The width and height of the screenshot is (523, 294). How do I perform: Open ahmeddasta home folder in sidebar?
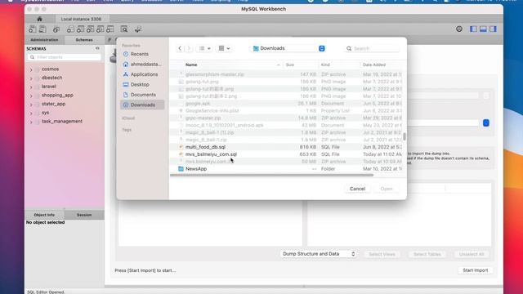[x=142, y=64]
